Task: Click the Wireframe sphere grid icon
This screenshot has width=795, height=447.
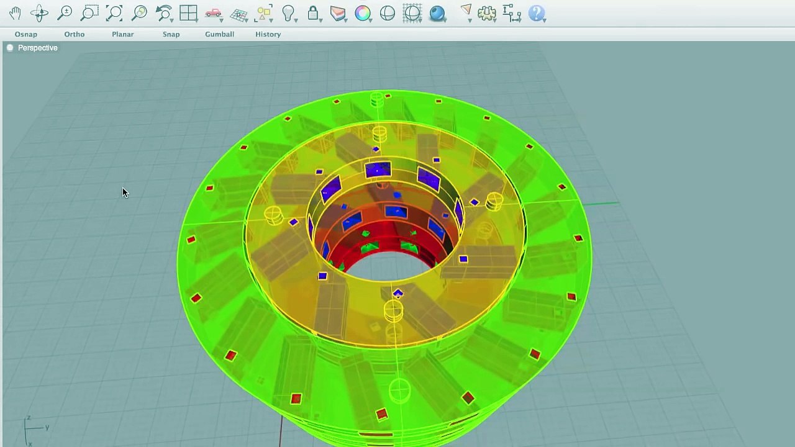Action: [412, 13]
